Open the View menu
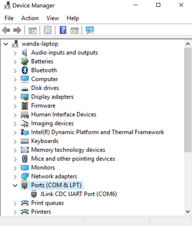This screenshot has height=226, width=192. click(53, 18)
